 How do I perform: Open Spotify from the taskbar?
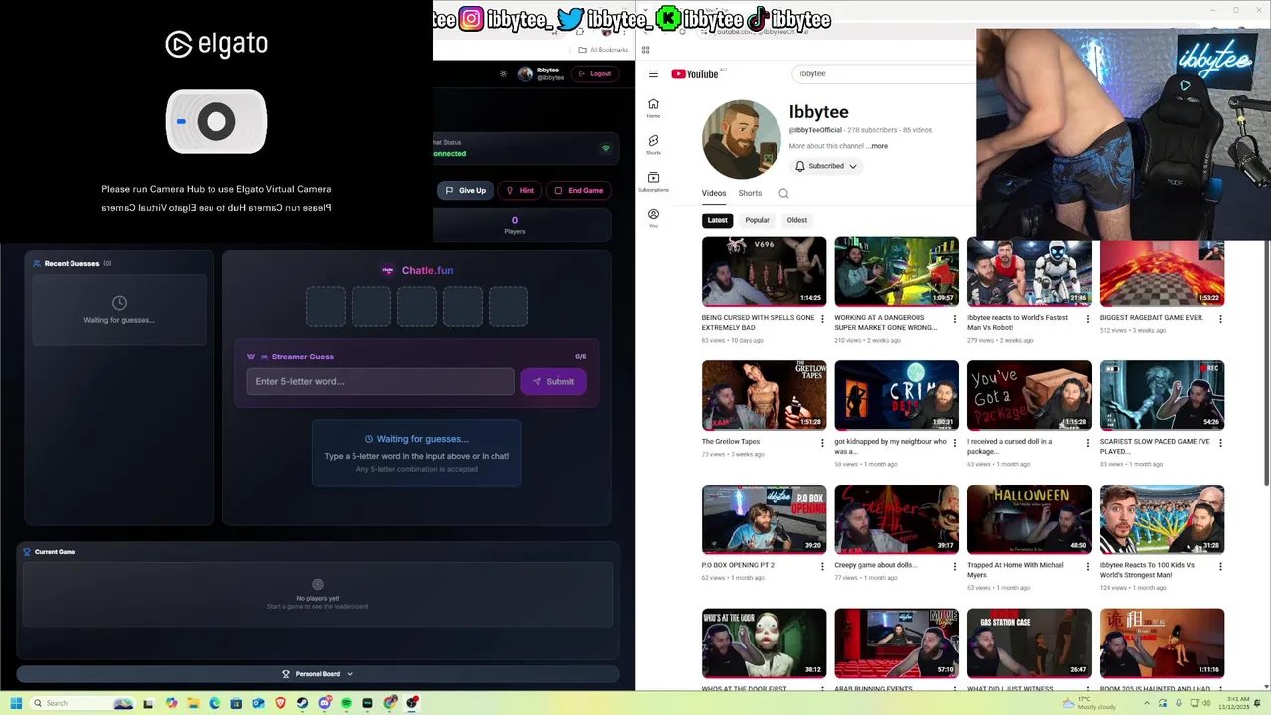[x=346, y=703]
